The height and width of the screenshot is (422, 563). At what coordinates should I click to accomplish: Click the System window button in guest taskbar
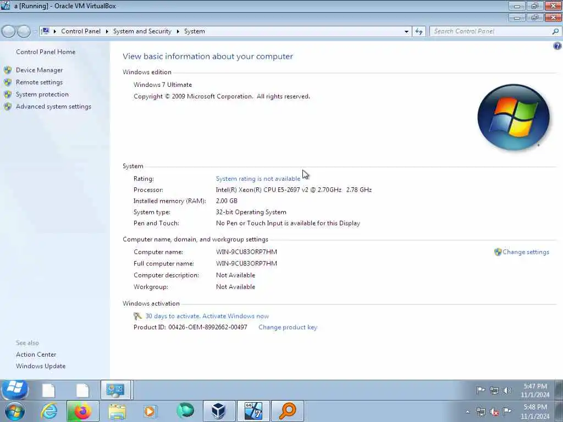(x=115, y=390)
